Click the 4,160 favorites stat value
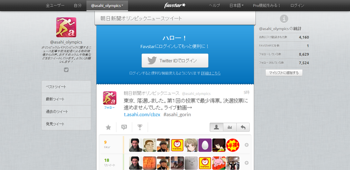The width and height of the screenshot is (350, 170). (304, 37)
